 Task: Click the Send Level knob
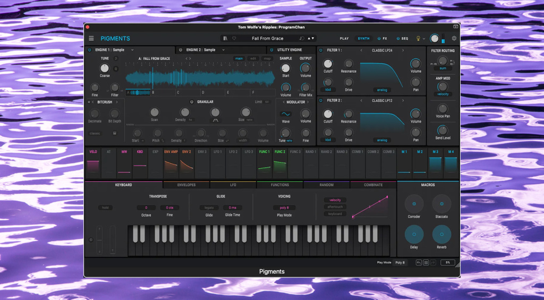pyautogui.click(x=443, y=130)
